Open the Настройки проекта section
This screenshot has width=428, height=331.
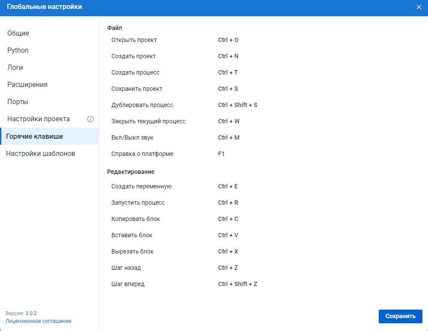click(x=39, y=119)
